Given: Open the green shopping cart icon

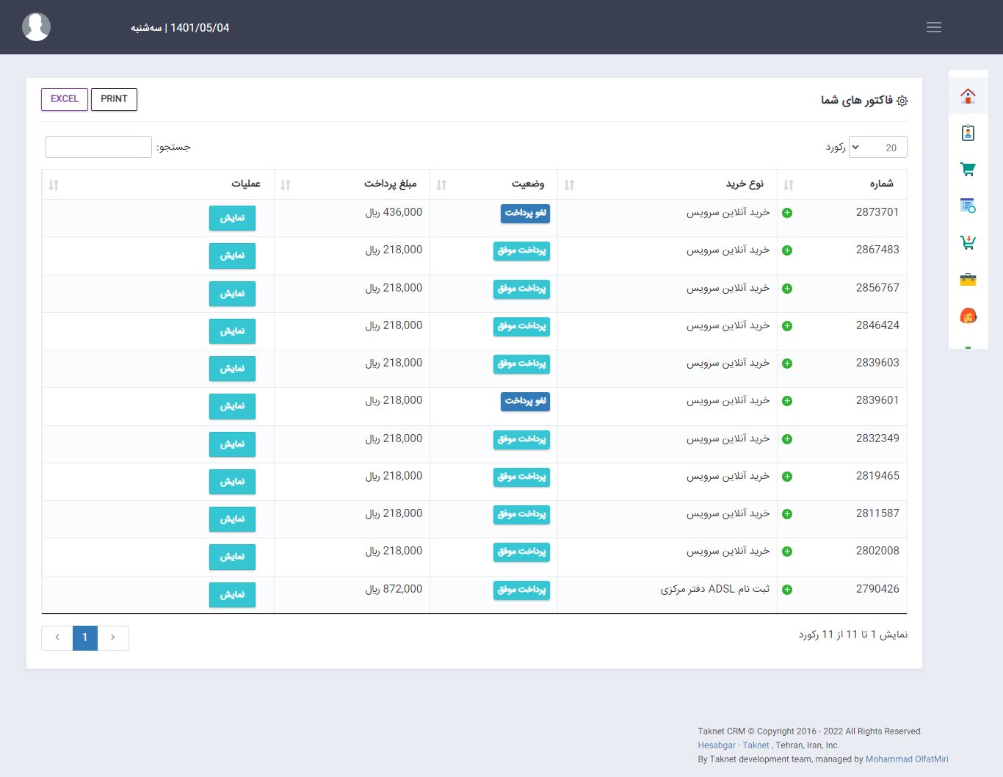Looking at the screenshot, I should tap(968, 170).
